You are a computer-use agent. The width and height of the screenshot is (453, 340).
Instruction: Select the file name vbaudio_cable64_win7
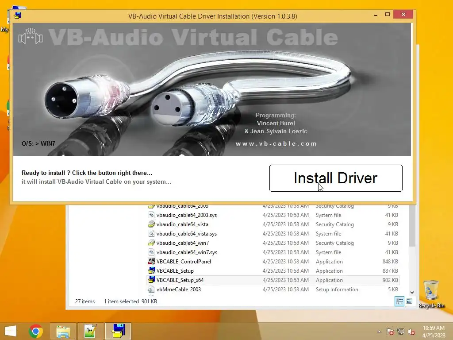pyautogui.click(x=183, y=243)
